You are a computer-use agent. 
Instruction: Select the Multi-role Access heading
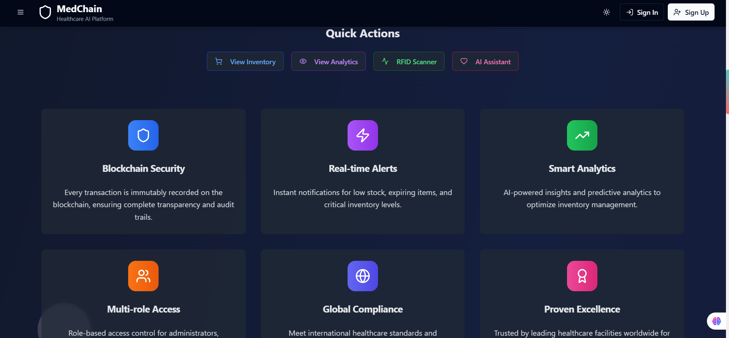143,309
